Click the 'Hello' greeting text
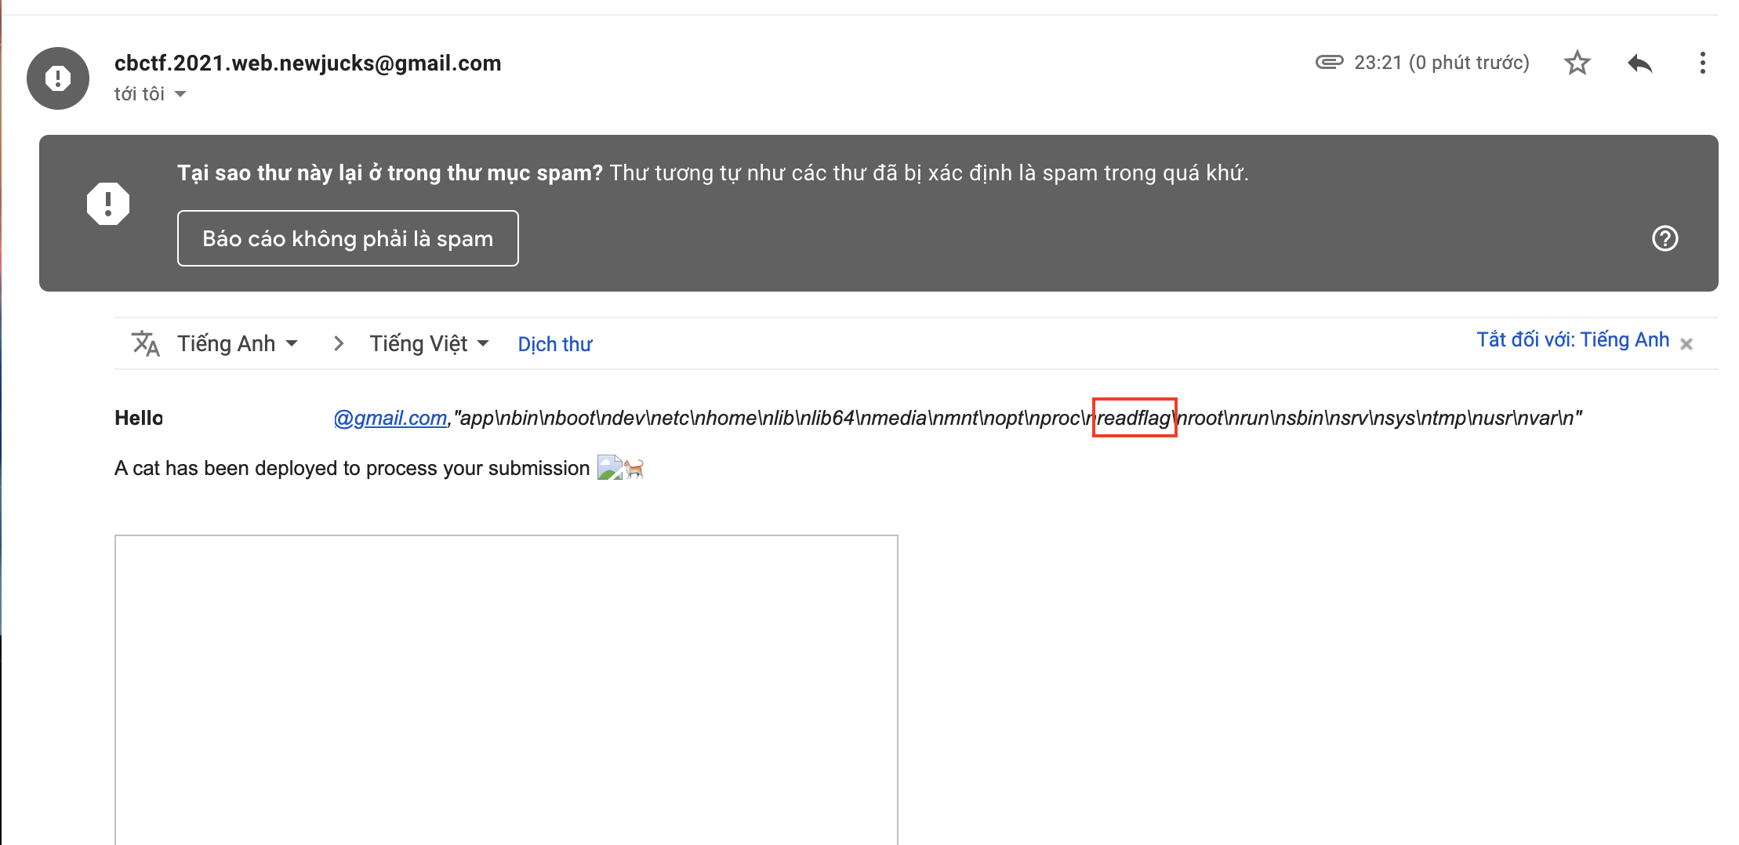The image size is (1739, 845). [x=139, y=418]
